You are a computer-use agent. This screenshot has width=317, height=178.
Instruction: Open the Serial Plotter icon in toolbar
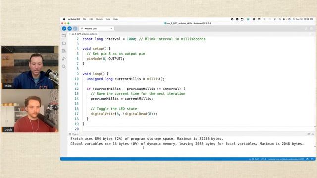(306, 29)
